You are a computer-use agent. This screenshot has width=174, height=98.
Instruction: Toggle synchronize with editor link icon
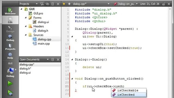click(x=47, y=4)
